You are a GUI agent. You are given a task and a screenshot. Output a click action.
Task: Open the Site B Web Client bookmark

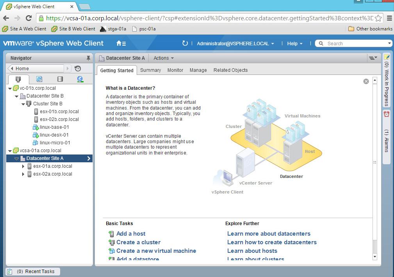coord(73,29)
